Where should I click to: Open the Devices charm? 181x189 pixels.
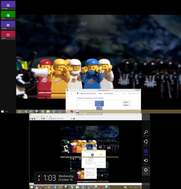click(146, 161)
